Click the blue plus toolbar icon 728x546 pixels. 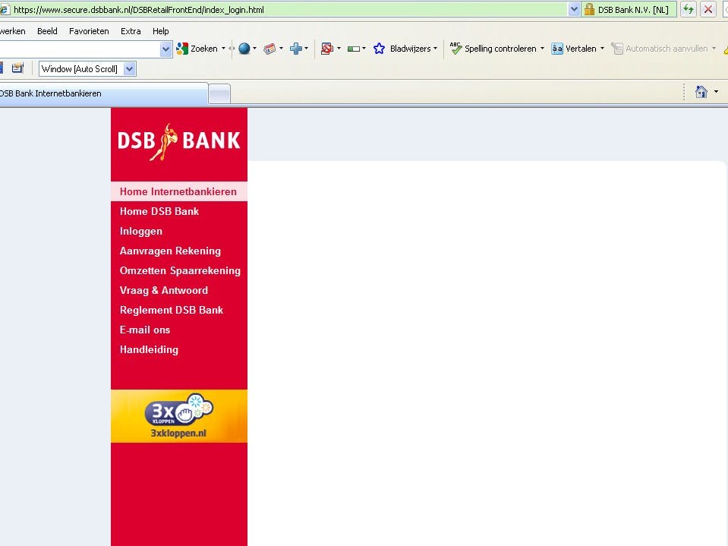point(296,49)
